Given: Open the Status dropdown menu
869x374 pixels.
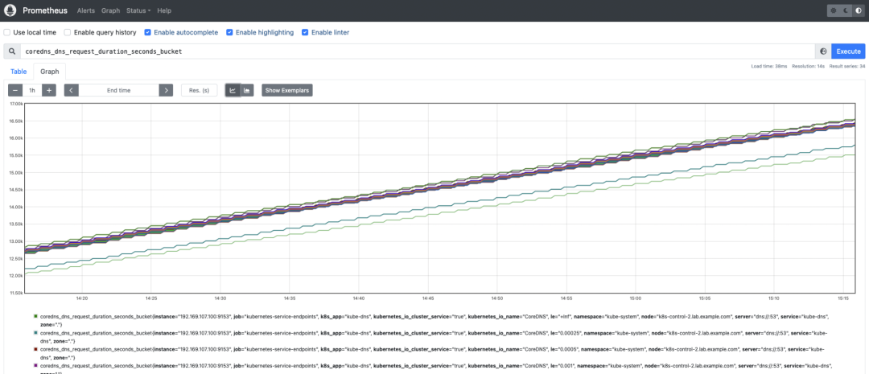Looking at the screenshot, I should point(138,10).
